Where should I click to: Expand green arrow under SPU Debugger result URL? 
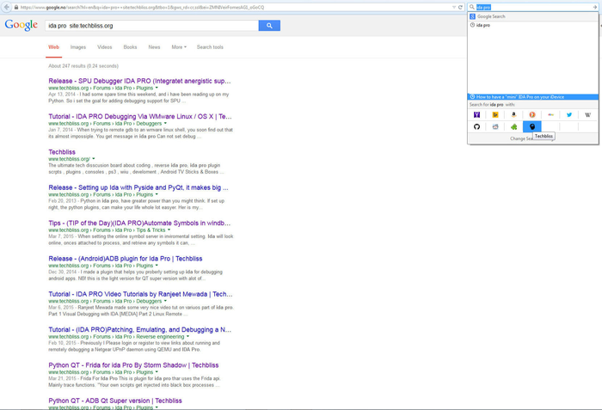click(x=157, y=88)
